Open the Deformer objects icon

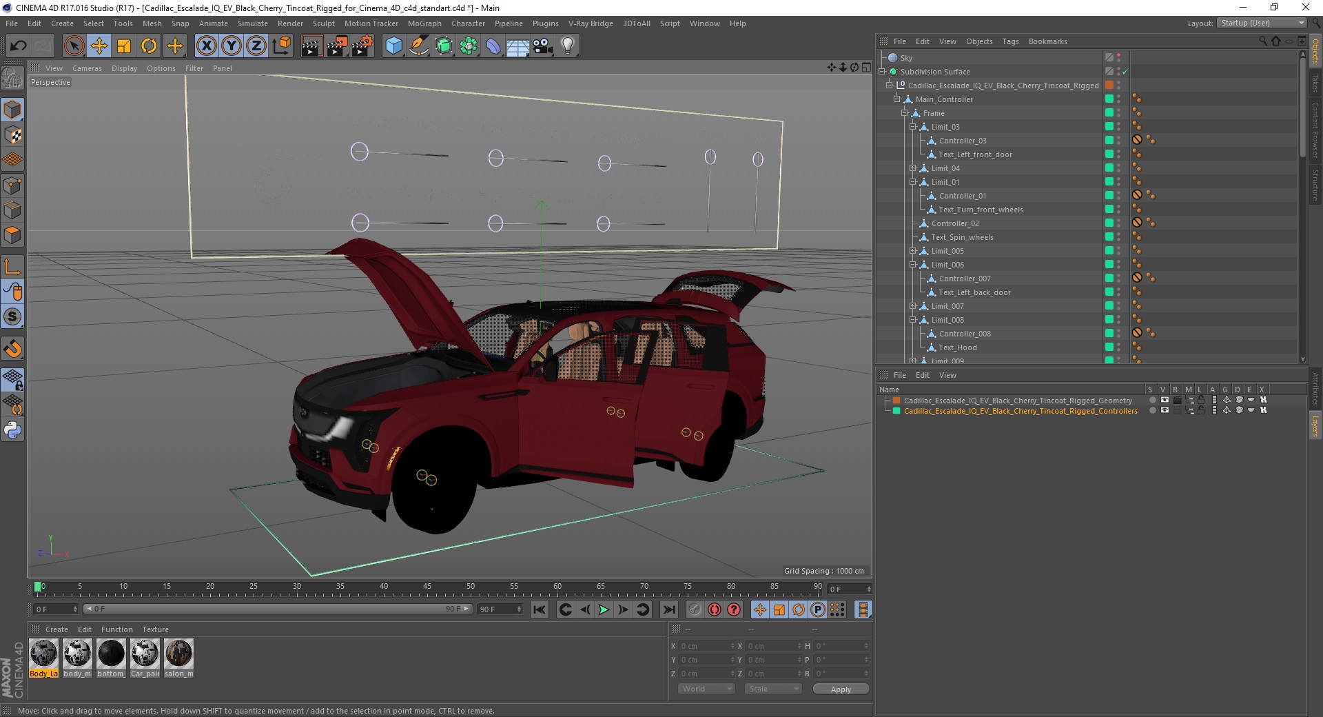(x=493, y=46)
